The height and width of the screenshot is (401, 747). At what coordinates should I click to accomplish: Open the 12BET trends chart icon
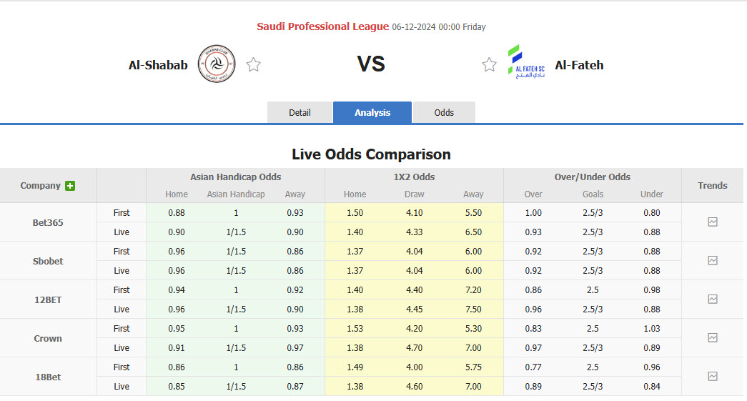[x=712, y=299]
